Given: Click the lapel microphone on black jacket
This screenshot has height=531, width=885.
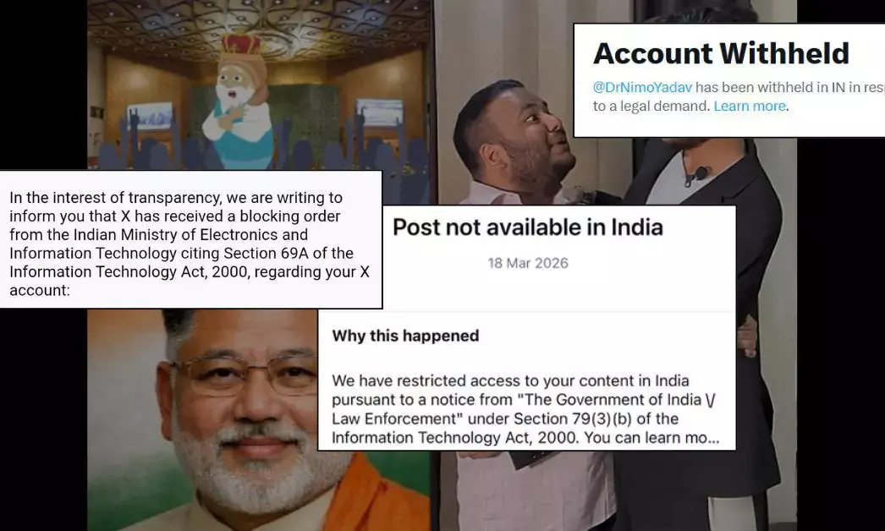Looking at the screenshot, I should pos(701,172).
